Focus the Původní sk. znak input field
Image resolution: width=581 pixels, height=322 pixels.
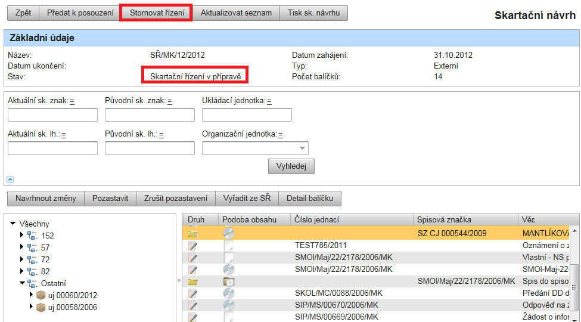tap(150, 115)
